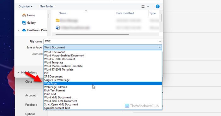Click the New folder button

[46, 6]
